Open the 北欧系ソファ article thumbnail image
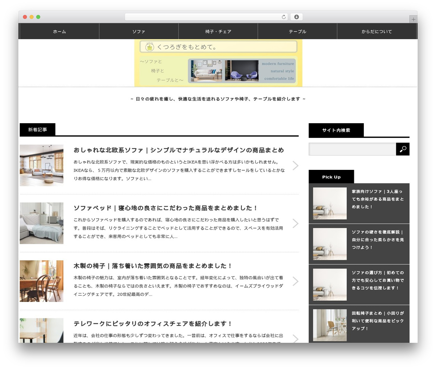 point(42,165)
